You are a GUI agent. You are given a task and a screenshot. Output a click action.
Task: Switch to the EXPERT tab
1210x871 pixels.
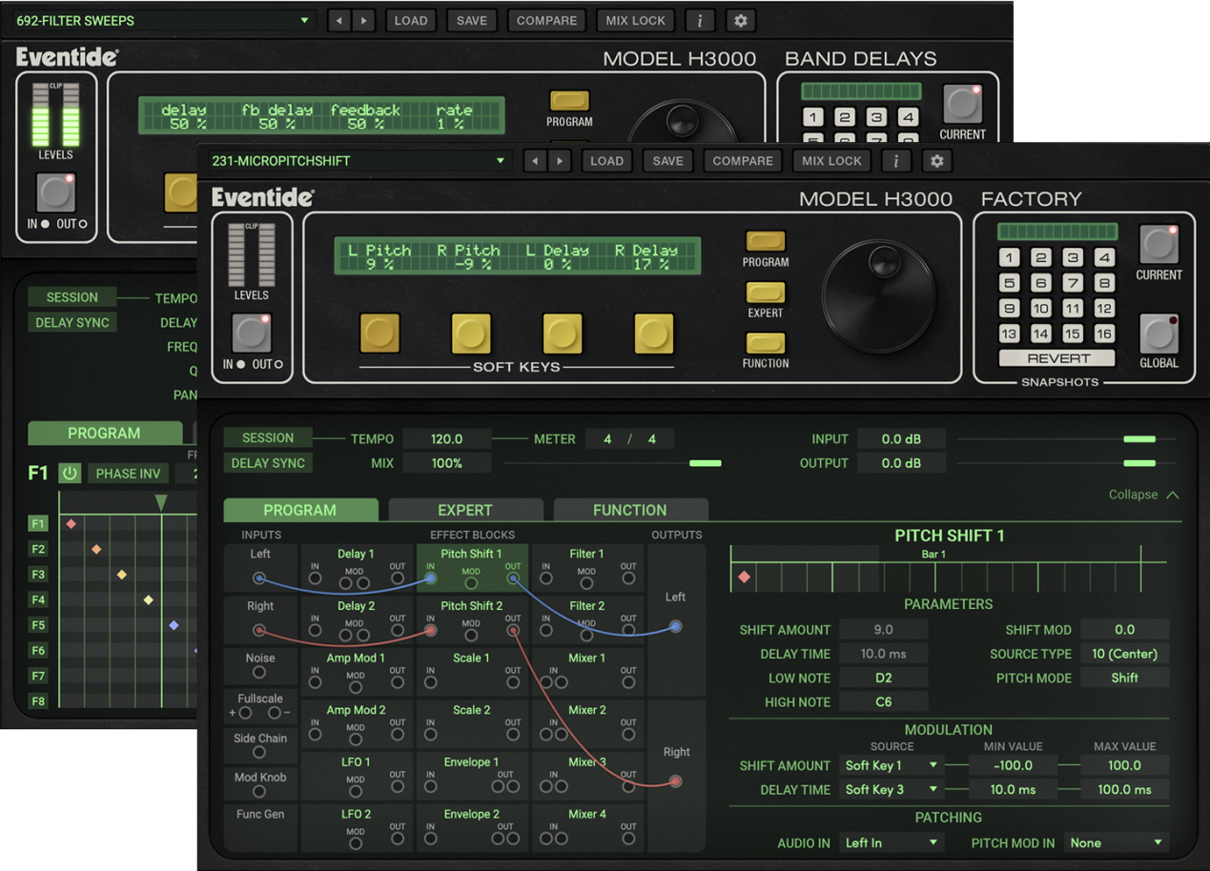(465, 510)
